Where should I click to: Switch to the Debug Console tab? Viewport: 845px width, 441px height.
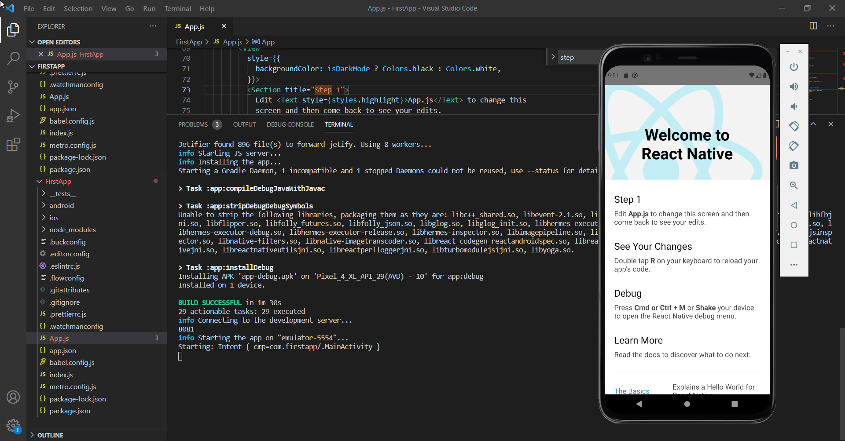pos(290,124)
